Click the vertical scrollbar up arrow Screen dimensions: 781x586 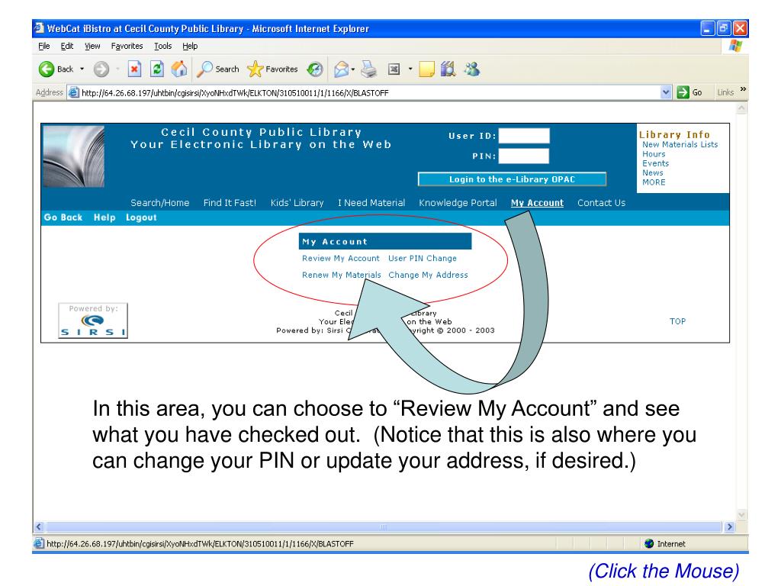(x=741, y=108)
